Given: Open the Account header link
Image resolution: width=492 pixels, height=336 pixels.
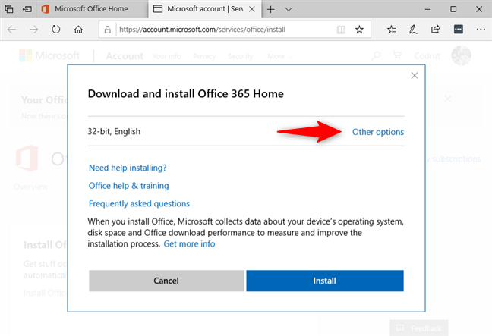Looking at the screenshot, I should pos(125,56).
